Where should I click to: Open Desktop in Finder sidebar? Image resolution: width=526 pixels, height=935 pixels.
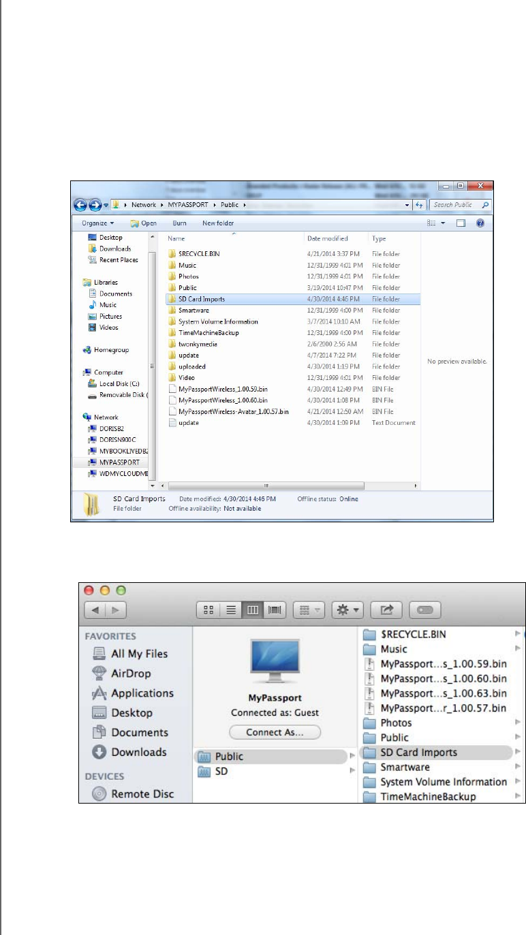pyautogui.click(x=122, y=713)
